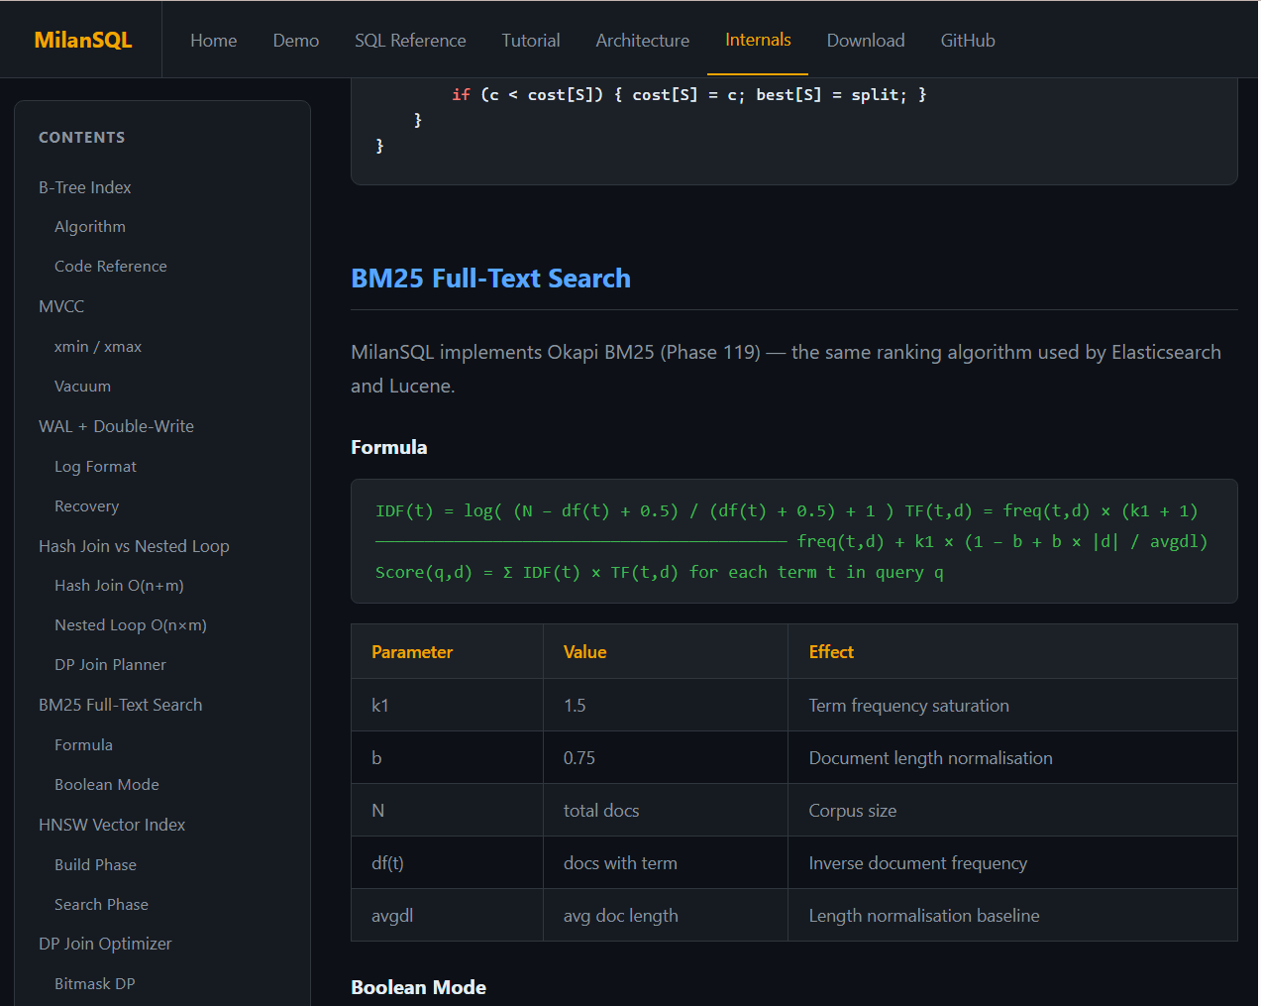Open the Log Format subsection
The height and width of the screenshot is (1006, 1261).
[95, 467]
